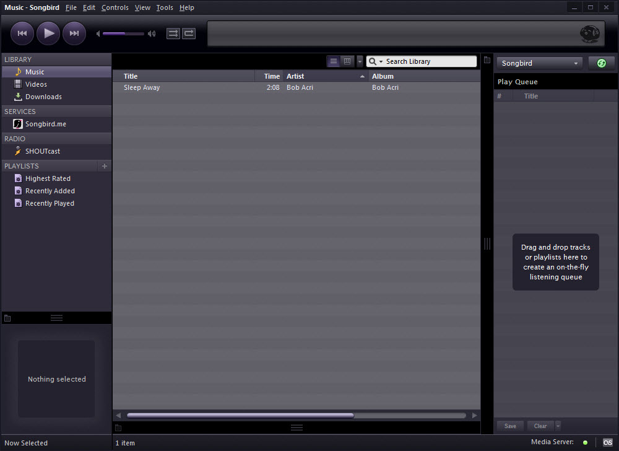619x451 pixels.
Task: Mute volume via left speaker icon
Action: (x=98, y=33)
